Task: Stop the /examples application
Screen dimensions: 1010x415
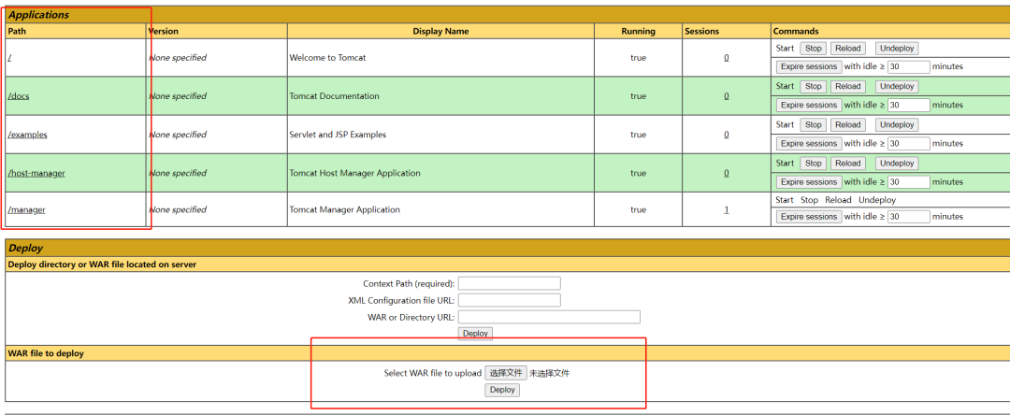Action: (x=814, y=125)
